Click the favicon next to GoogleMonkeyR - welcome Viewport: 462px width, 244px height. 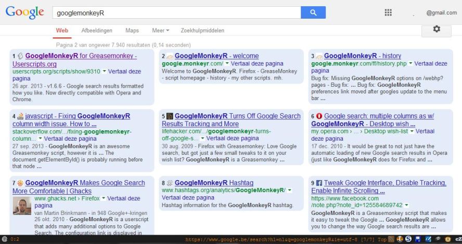[x=170, y=56]
